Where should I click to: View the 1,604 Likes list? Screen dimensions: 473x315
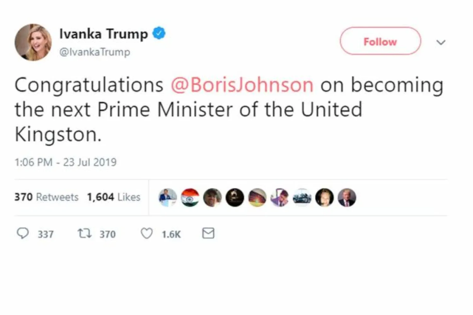coord(114,197)
